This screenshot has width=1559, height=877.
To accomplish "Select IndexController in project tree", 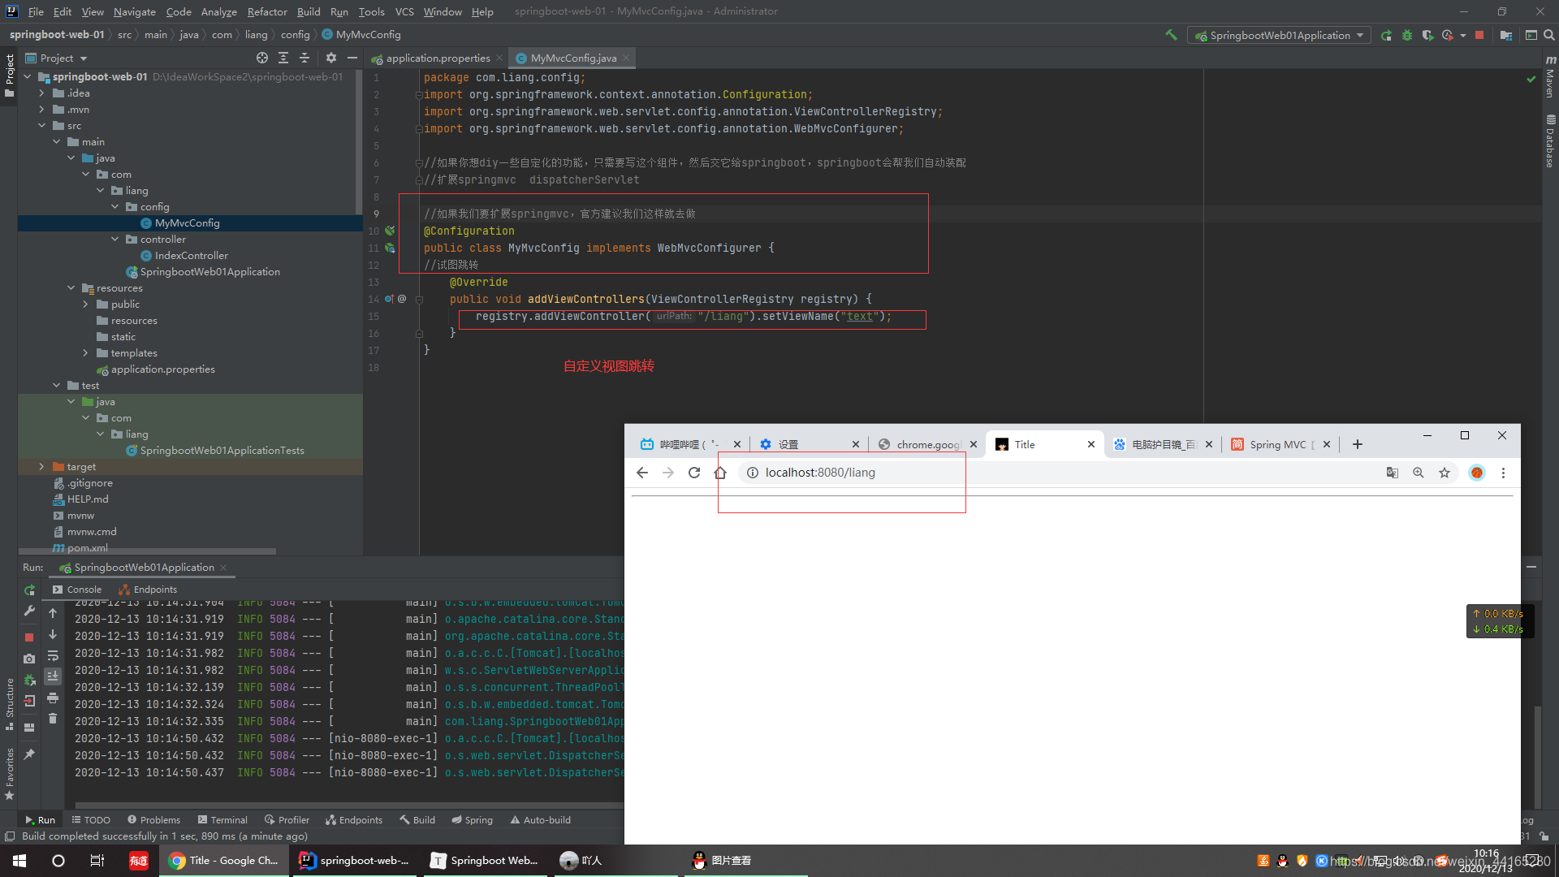I will tap(191, 256).
